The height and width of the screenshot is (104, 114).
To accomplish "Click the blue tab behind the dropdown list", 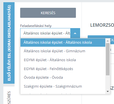I will click(x=112, y=40).
